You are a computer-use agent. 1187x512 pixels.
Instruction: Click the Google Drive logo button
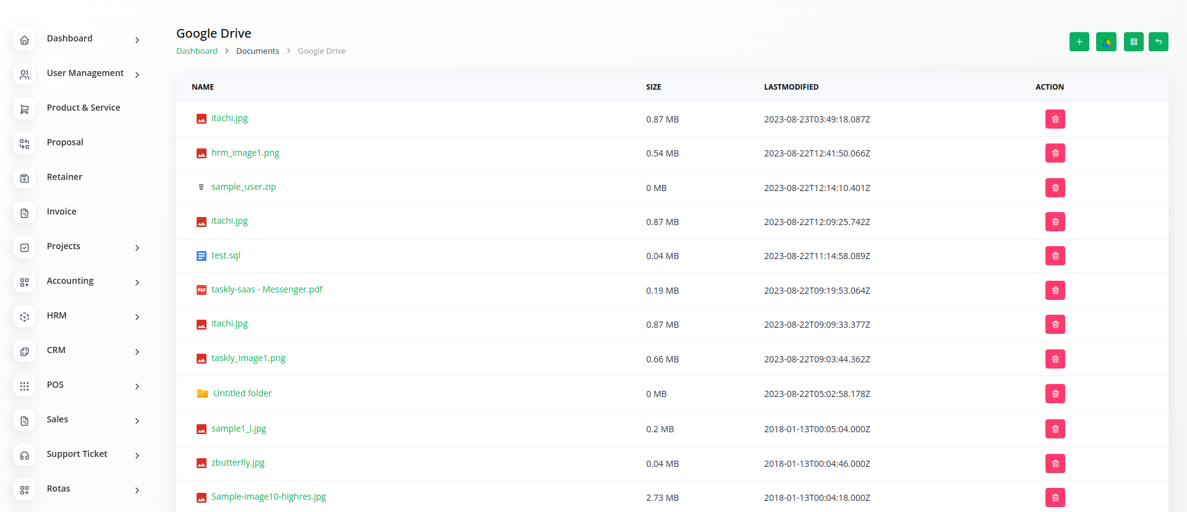click(1106, 42)
